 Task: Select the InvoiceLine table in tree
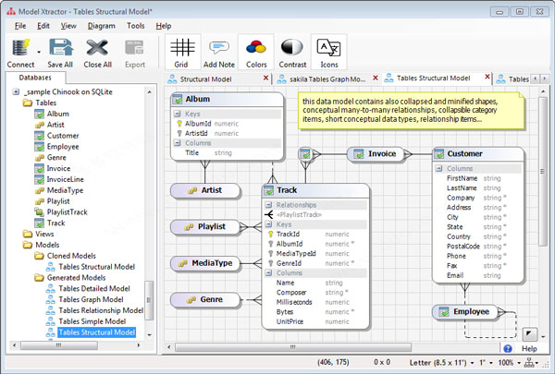(x=64, y=179)
